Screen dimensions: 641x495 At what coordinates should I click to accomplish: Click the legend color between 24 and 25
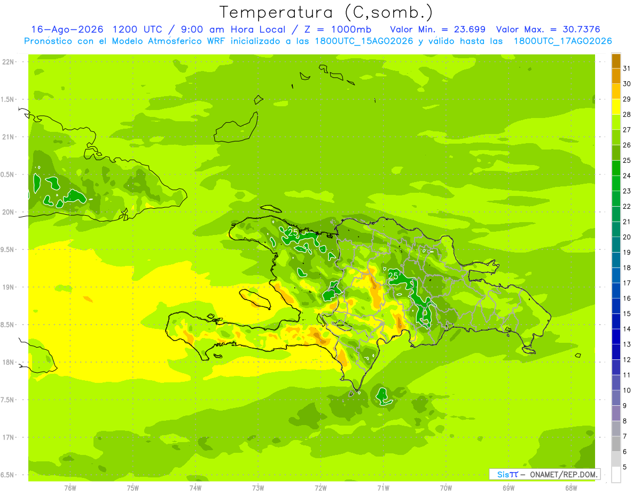[x=616, y=168]
